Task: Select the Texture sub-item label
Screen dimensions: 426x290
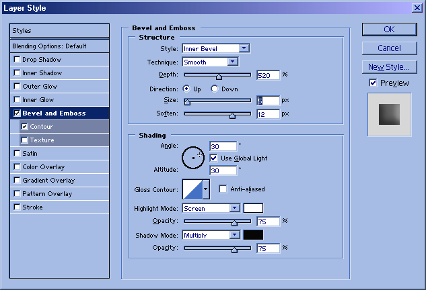Action: pos(42,140)
